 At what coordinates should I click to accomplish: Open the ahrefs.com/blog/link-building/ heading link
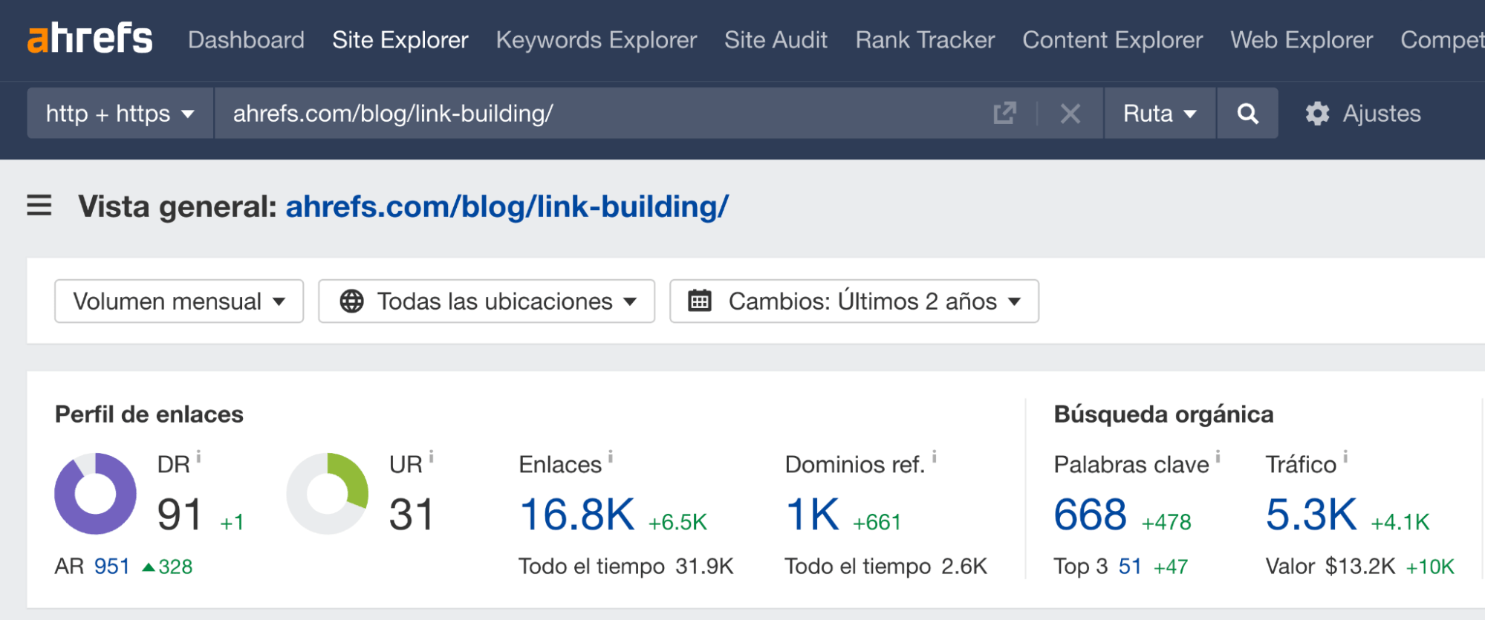pos(507,206)
